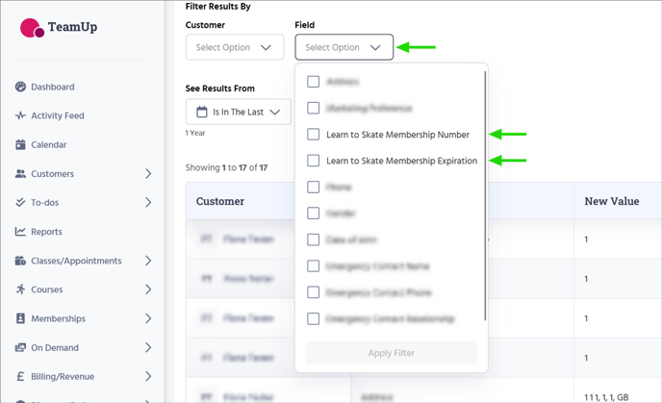Click the Activity Feed pulse icon
662x403 pixels.
pyautogui.click(x=21, y=115)
